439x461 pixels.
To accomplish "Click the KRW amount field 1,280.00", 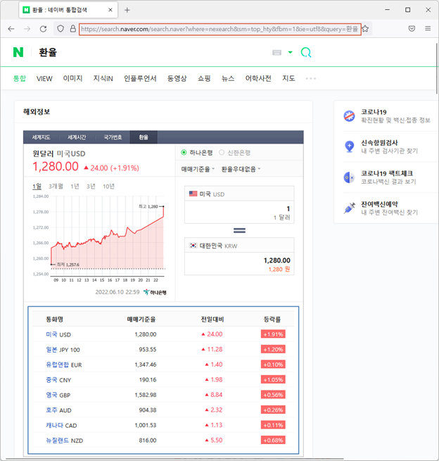I will (x=239, y=264).
